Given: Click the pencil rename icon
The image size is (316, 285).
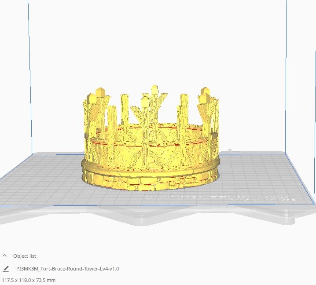Looking at the screenshot, I should [6, 268].
